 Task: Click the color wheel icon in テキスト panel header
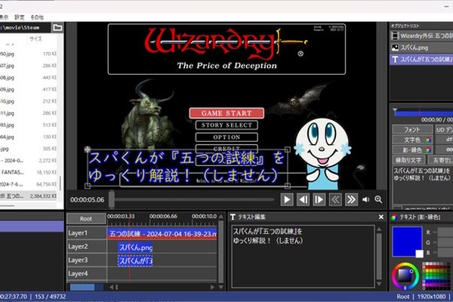pyautogui.click(x=394, y=217)
